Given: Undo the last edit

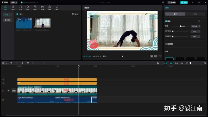Looking at the screenshot, I should pos(11,63).
